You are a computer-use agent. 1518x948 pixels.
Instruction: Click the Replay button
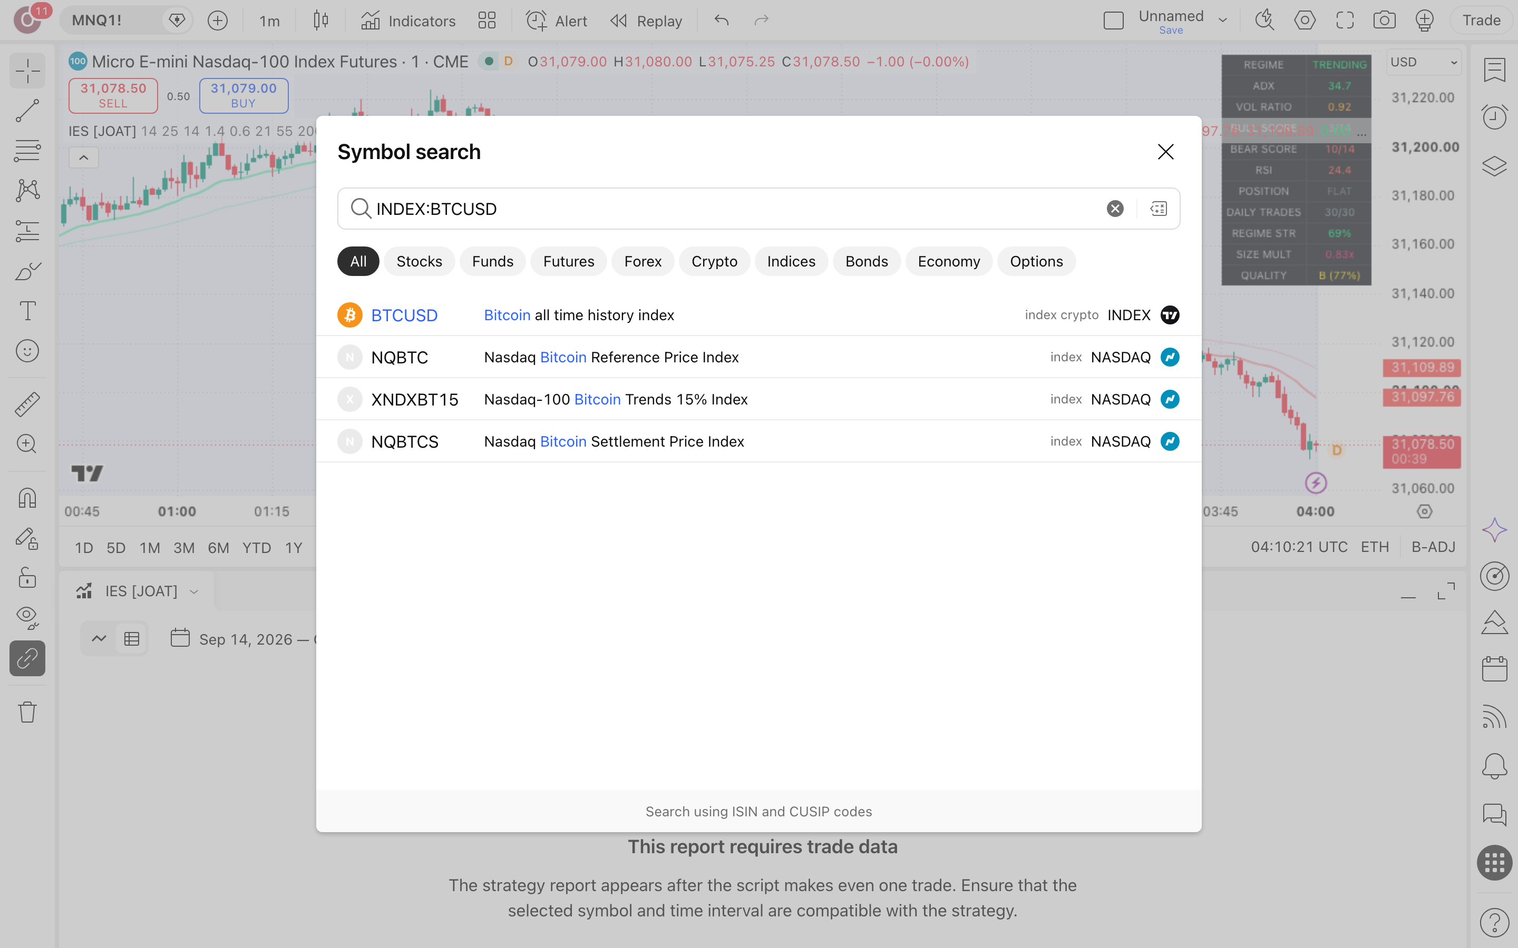(646, 21)
